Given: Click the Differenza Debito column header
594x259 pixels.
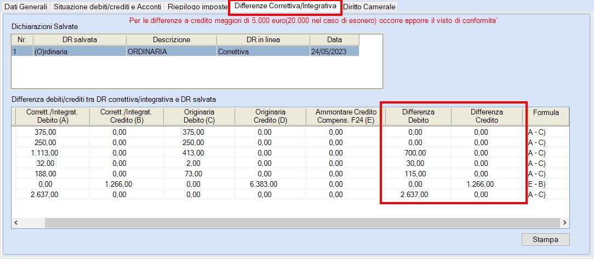Looking at the screenshot, I should click(x=418, y=116).
